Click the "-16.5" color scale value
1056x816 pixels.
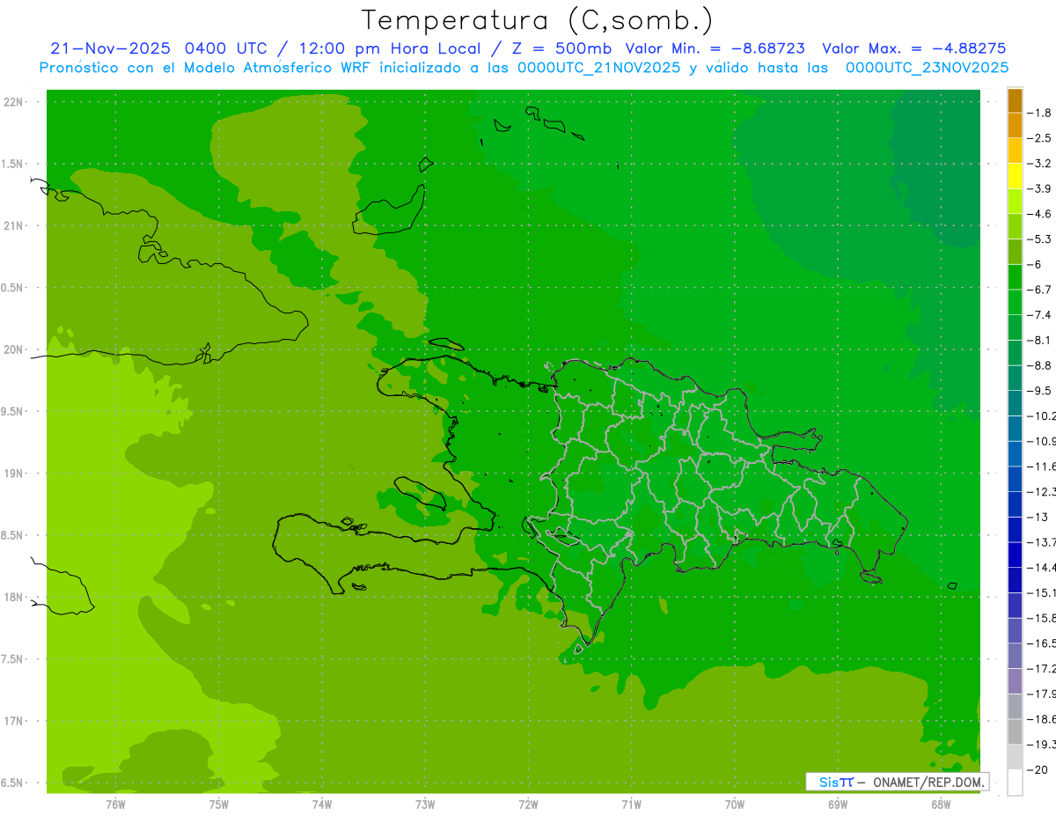(x=1042, y=643)
